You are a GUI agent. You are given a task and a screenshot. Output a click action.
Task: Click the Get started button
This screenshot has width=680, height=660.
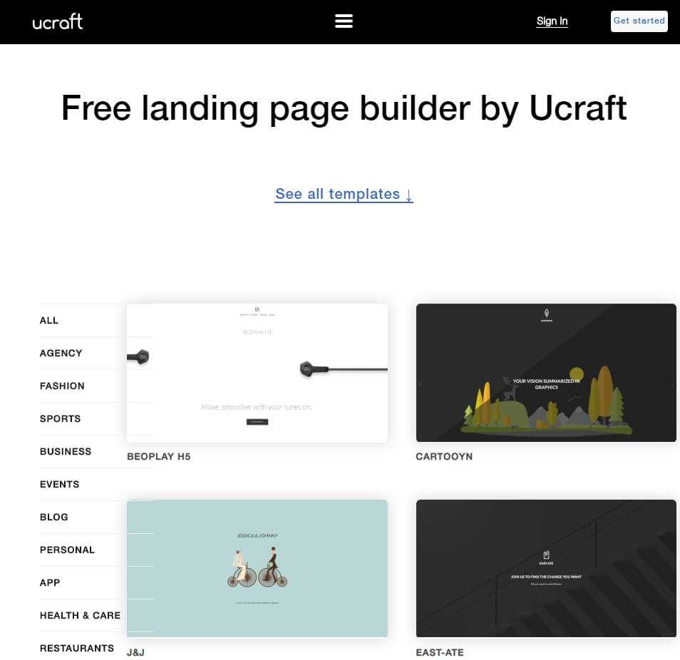[x=639, y=21]
